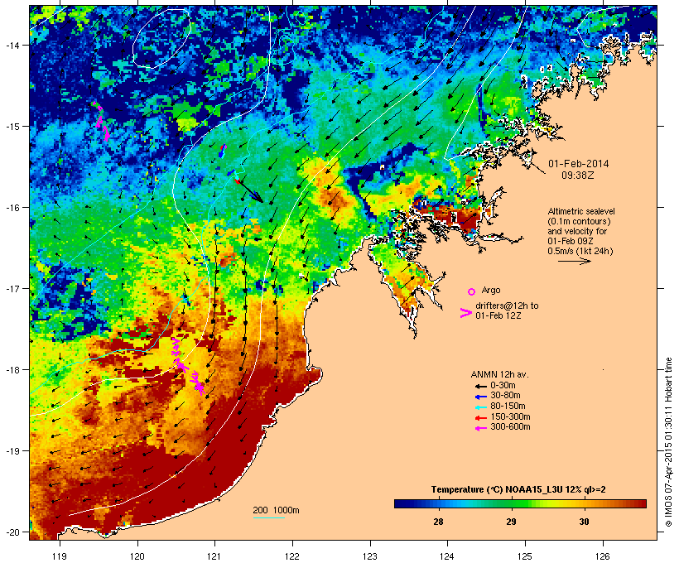The width and height of the screenshot is (679, 563).
Task: Click the latitude axis label -20
Action: [12, 532]
